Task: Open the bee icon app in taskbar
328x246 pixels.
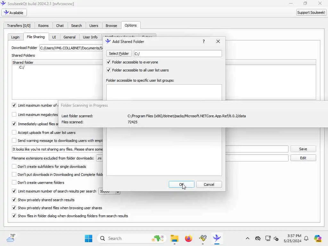Action: pyautogui.click(x=203, y=238)
